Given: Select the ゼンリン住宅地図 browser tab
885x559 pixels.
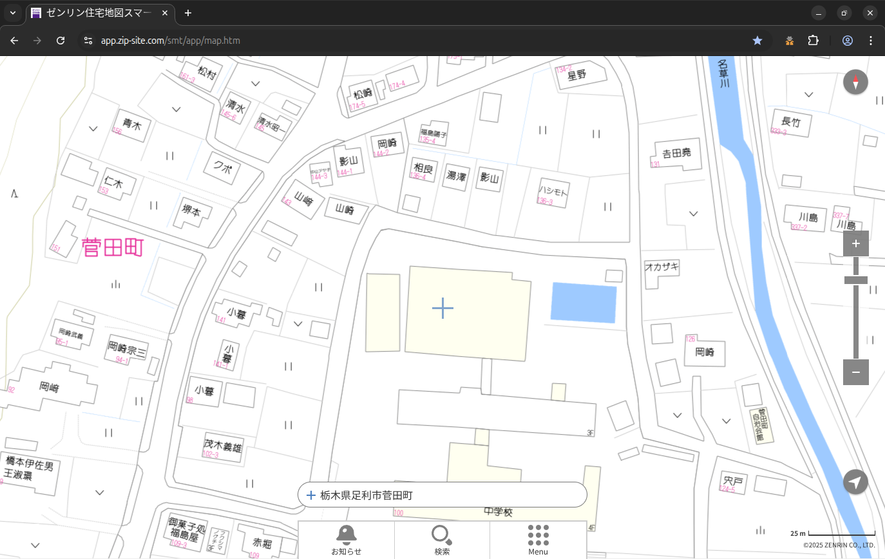Looking at the screenshot, I should 97,13.
